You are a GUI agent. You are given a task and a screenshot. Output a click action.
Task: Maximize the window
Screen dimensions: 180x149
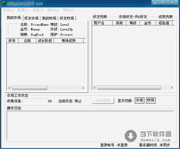pos(162,2)
